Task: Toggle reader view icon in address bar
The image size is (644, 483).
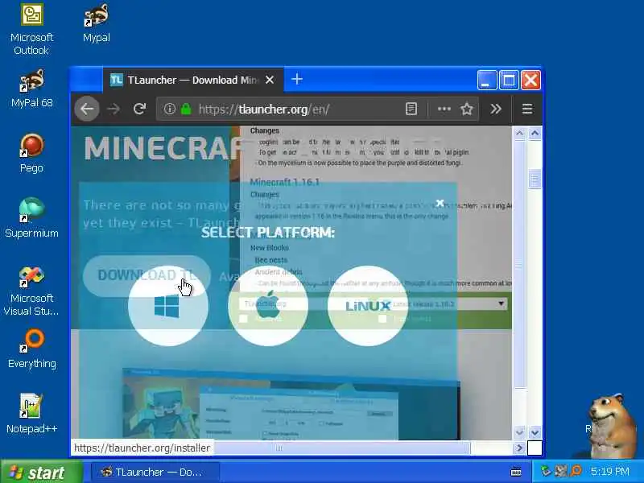Action: tap(411, 109)
